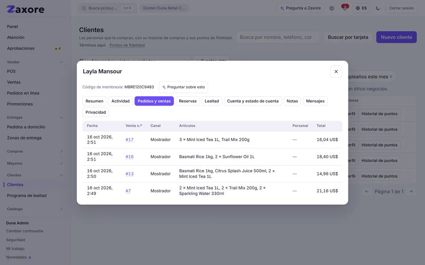This screenshot has width=425, height=265.
Task: Open the Privacidad tab
Action: click(96, 112)
